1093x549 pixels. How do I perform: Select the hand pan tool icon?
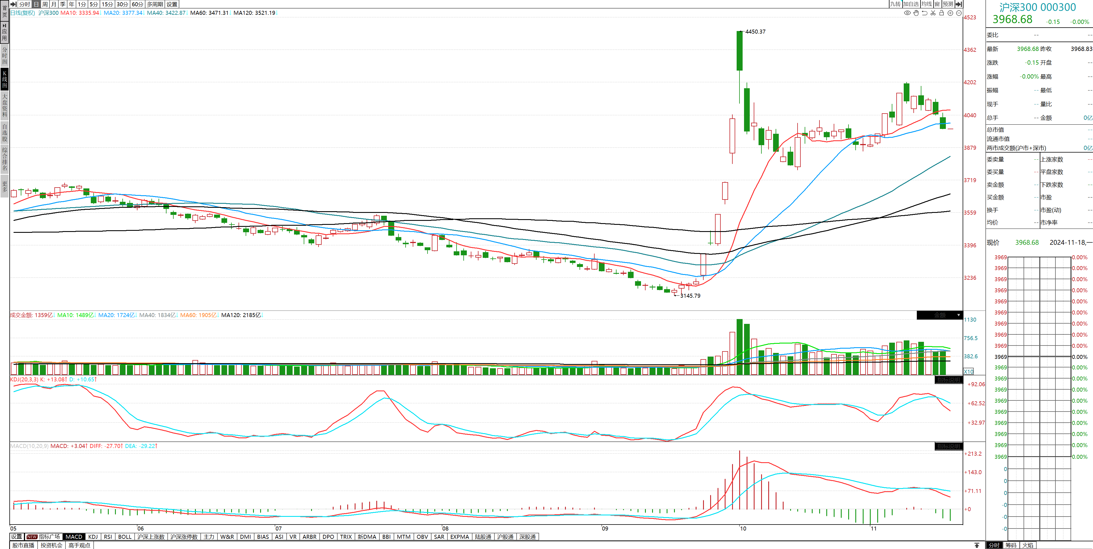tap(916, 13)
